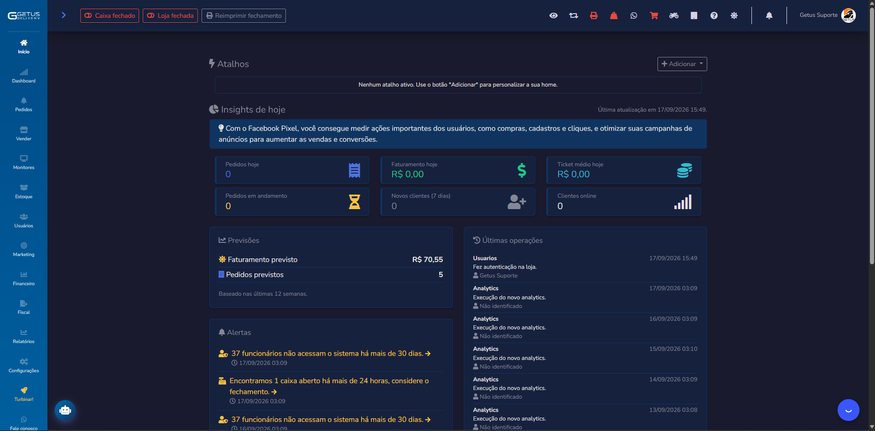Open the help question mark icon
875x431 pixels.
pyautogui.click(x=714, y=15)
